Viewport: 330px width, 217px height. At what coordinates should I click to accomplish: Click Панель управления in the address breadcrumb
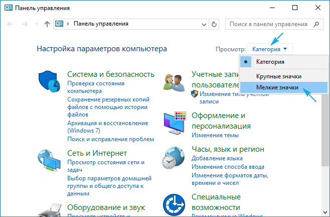tap(101, 24)
